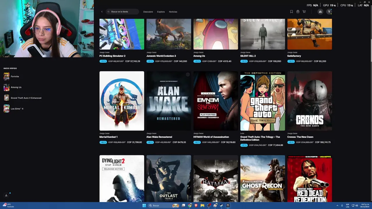The image size is (372, 209).
Task: Open Dying Light 2 Stay Human cover
Action: (x=122, y=179)
